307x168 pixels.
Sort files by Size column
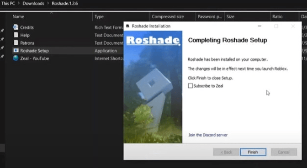pyautogui.click(x=230, y=16)
